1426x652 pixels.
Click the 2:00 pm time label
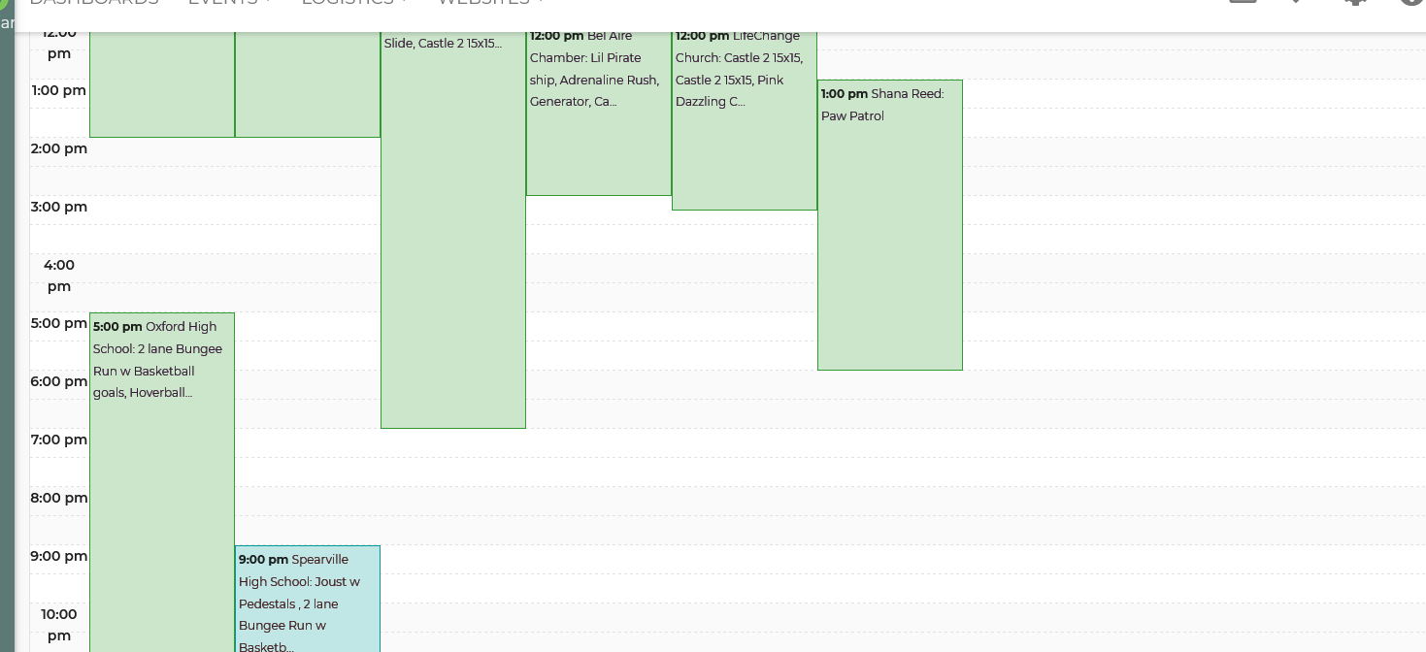pos(59,148)
